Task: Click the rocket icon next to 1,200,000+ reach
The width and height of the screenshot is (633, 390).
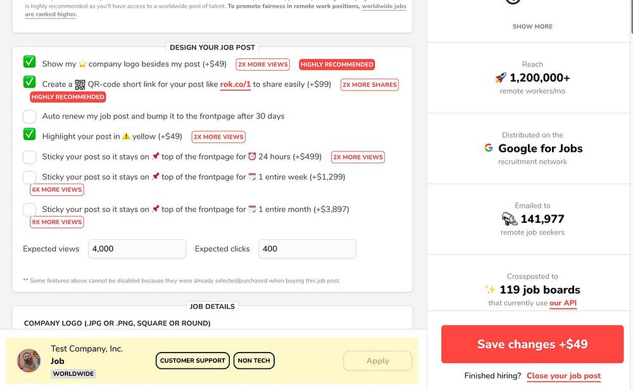Action: (500, 78)
